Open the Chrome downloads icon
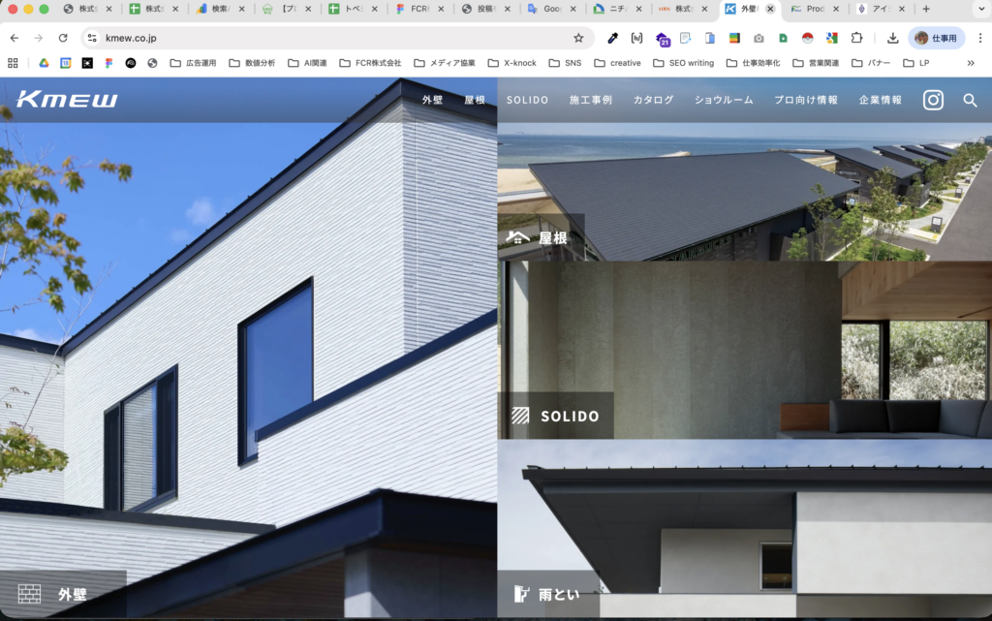Screen dimensions: 992x621 click(x=892, y=38)
